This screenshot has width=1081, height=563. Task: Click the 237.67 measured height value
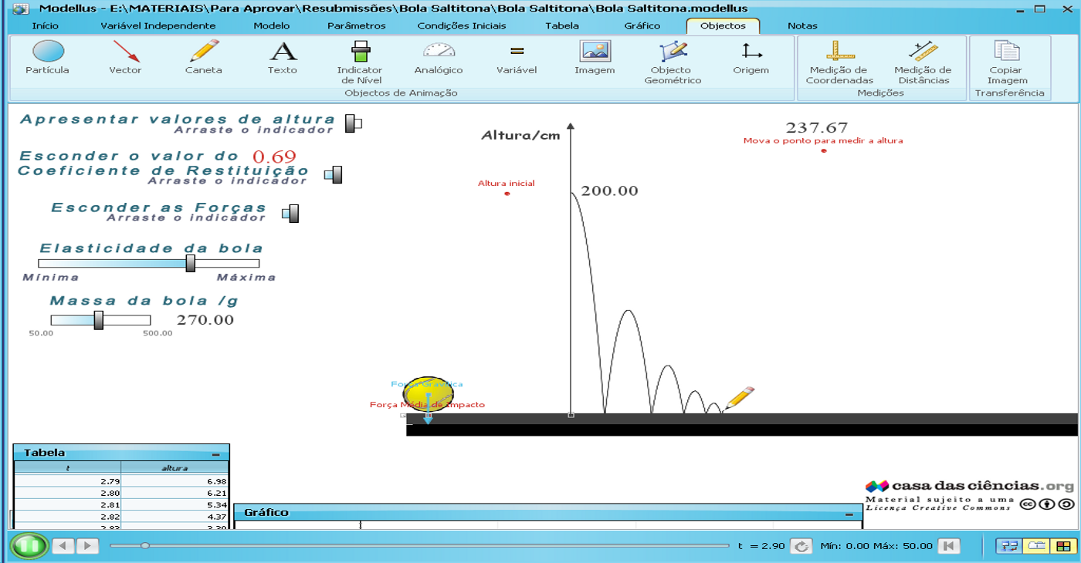click(x=817, y=128)
